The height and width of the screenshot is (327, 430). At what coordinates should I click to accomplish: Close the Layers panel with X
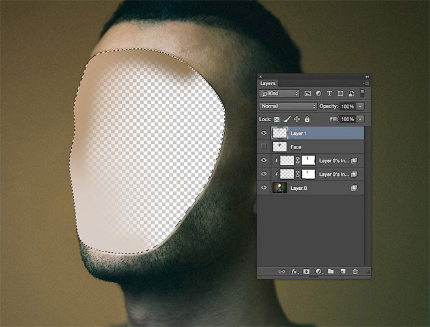pyautogui.click(x=261, y=77)
